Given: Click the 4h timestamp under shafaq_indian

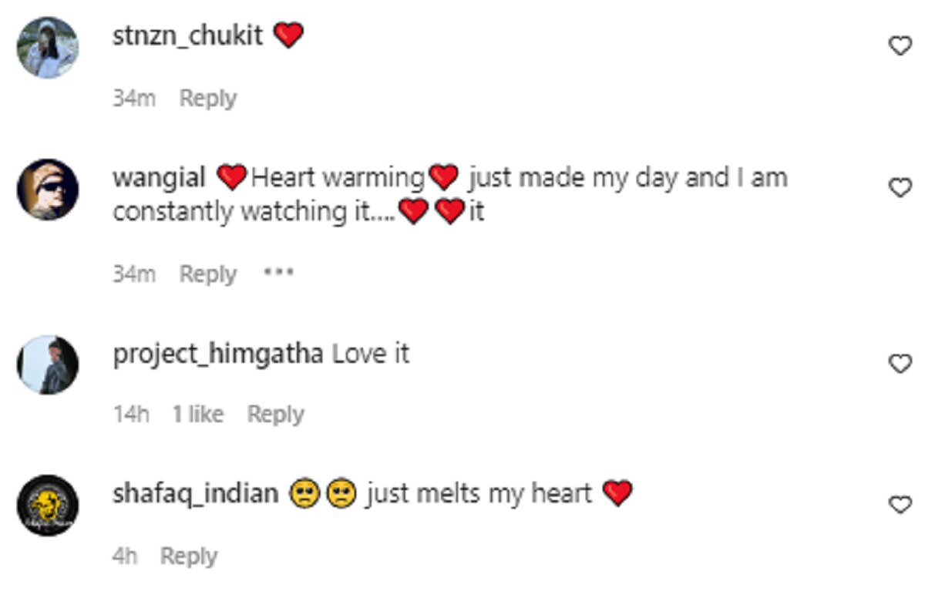Looking at the screenshot, I should [x=124, y=556].
